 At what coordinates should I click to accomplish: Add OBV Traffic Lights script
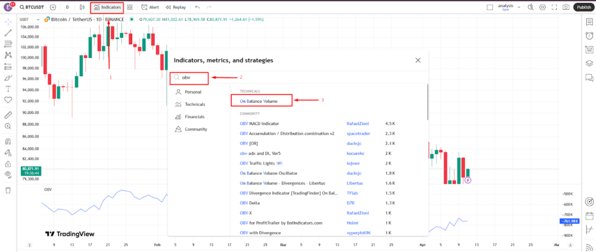click(258, 163)
